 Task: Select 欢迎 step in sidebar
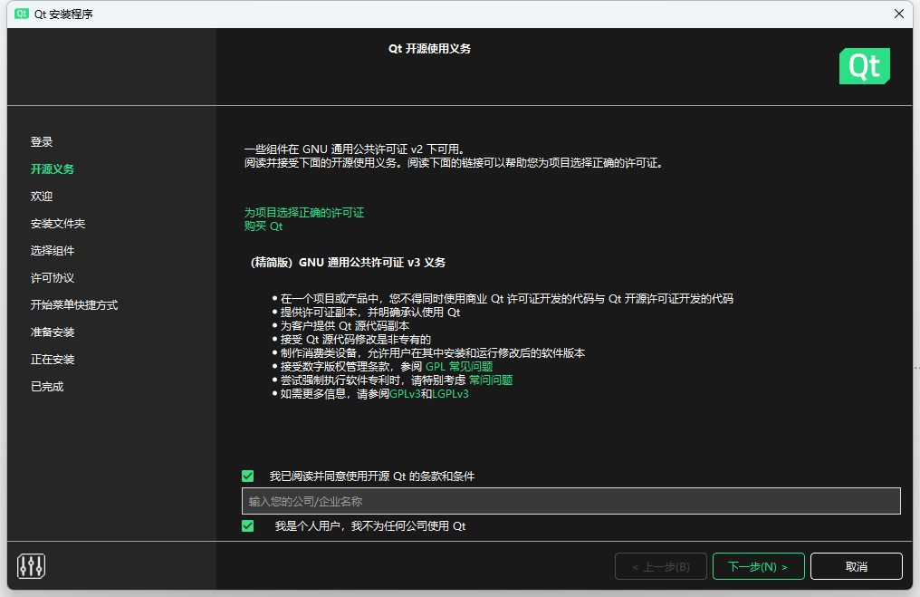(x=42, y=196)
